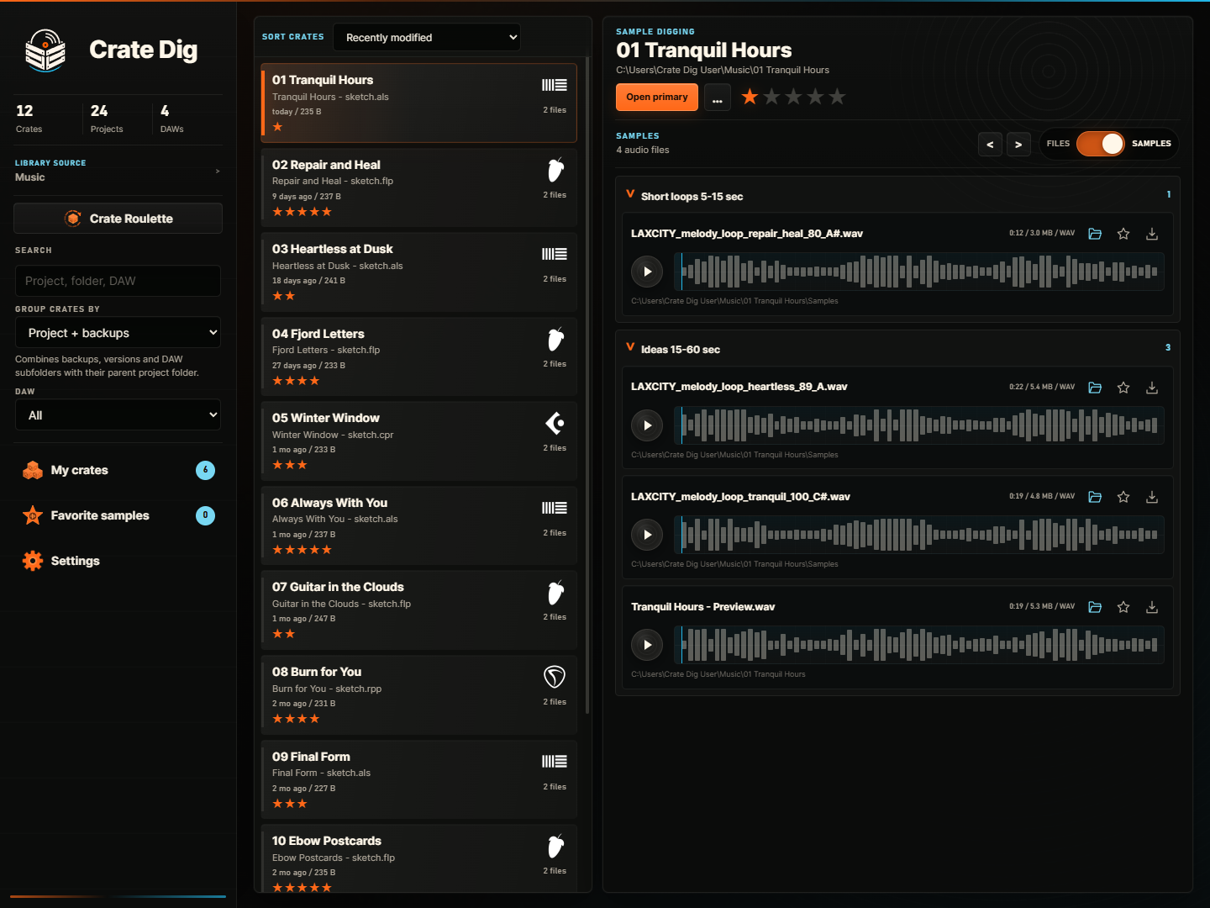Open Settings page

click(x=118, y=561)
